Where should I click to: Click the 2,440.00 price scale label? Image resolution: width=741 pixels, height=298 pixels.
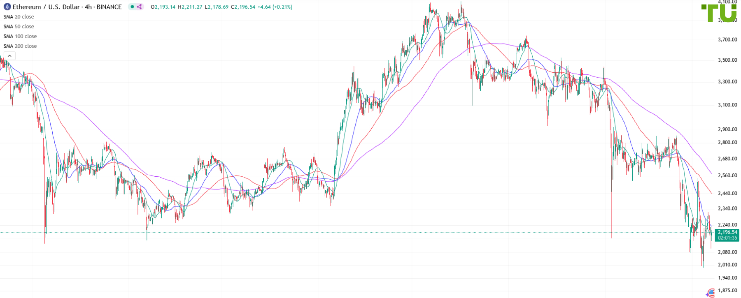(727, 194)
